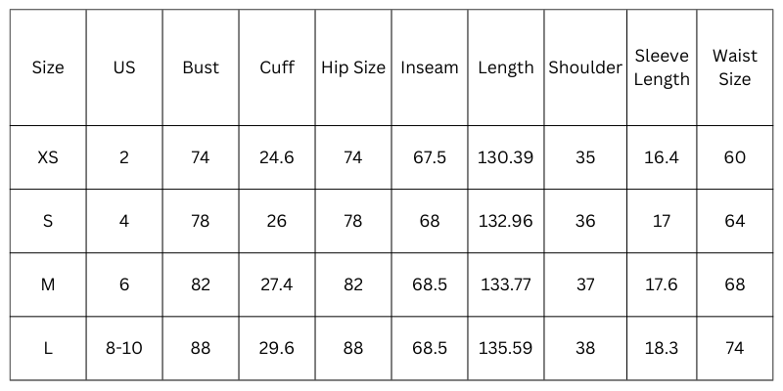Click the XS size row label

pyautogui.click(x=48, y=157)
